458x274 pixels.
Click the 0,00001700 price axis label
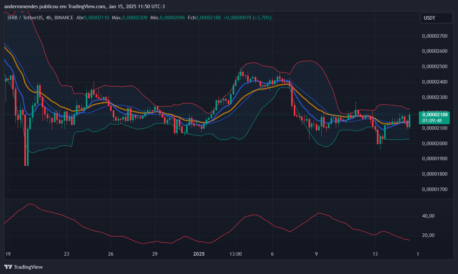pyautogui.click(x=434, y=189)
